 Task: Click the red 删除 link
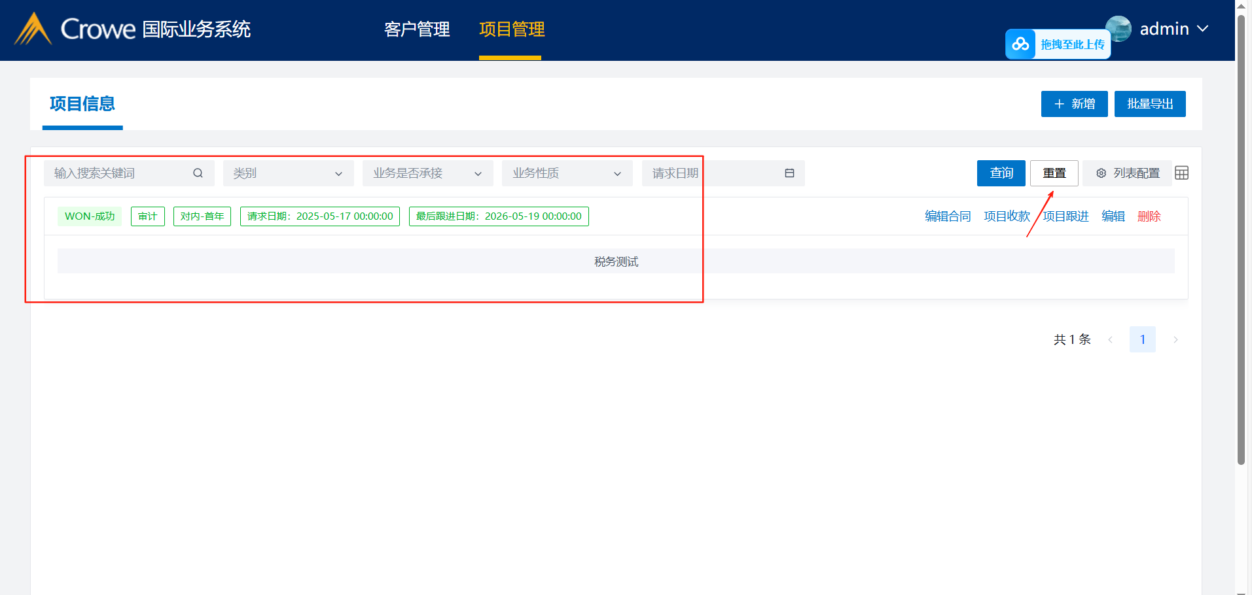pyautogui.click(x=1149, y=216)
